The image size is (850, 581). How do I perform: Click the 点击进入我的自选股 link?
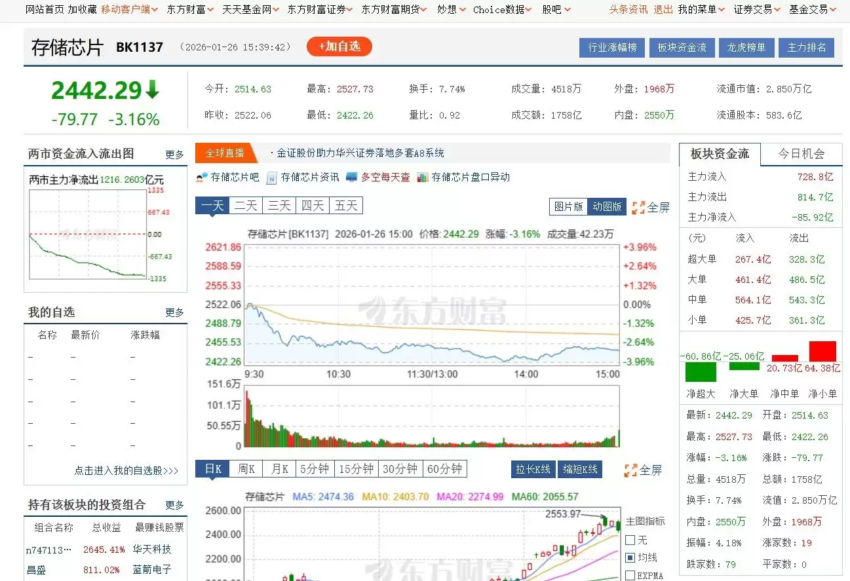(x=126, y=470)
